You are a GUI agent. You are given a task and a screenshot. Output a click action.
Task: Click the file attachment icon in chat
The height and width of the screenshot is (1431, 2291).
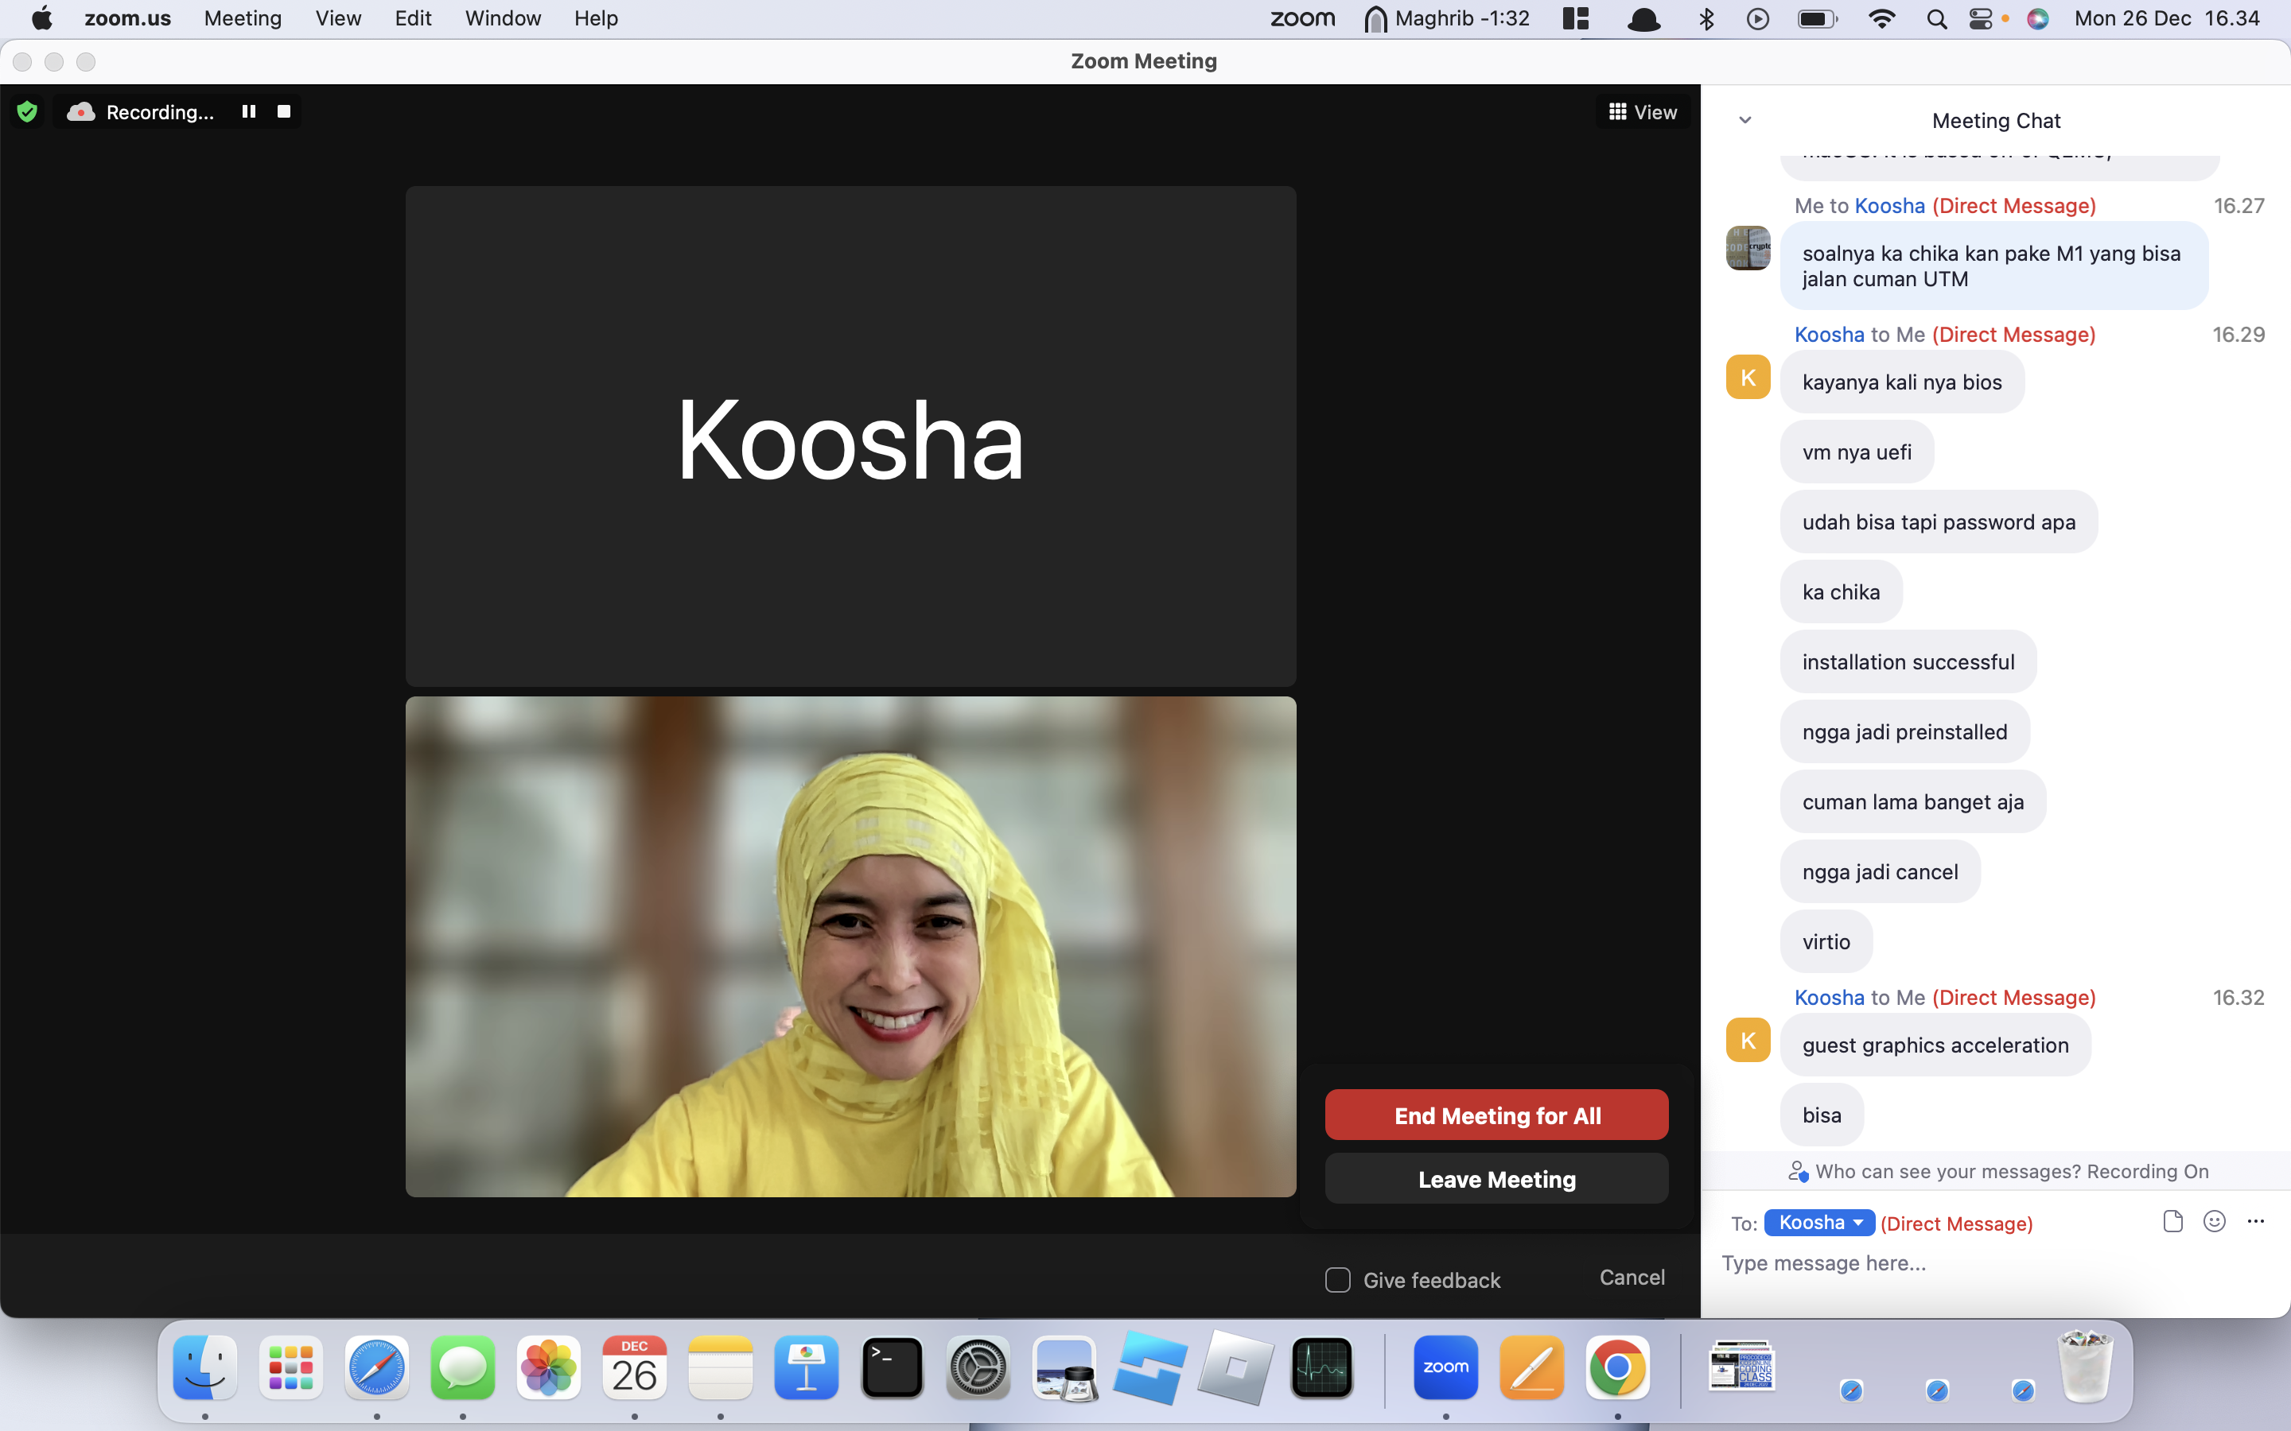pos(2172,1221)
